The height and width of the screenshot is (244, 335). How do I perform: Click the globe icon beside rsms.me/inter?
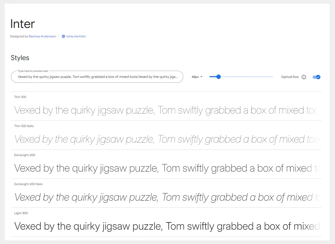[x=63, y=36]
